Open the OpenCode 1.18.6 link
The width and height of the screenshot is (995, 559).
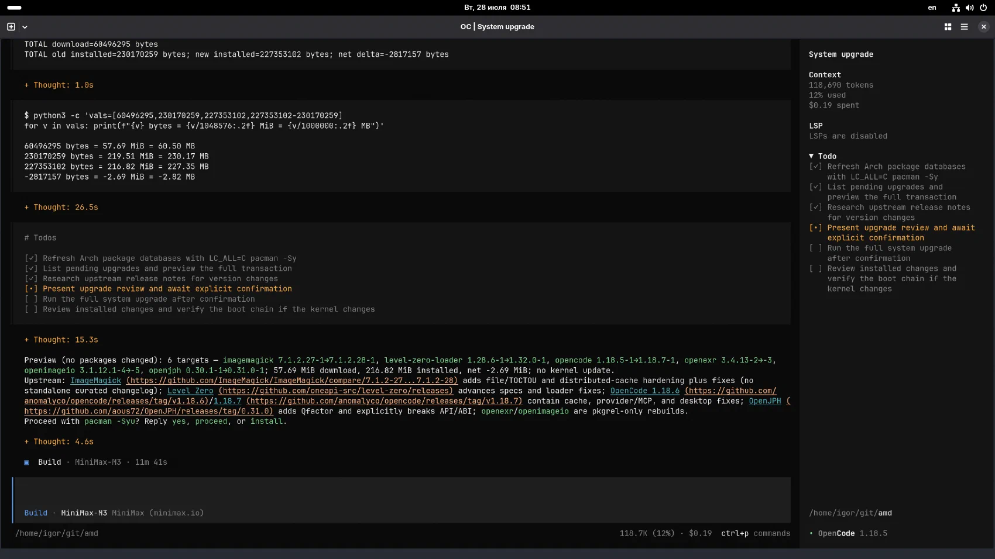point(644,391)
